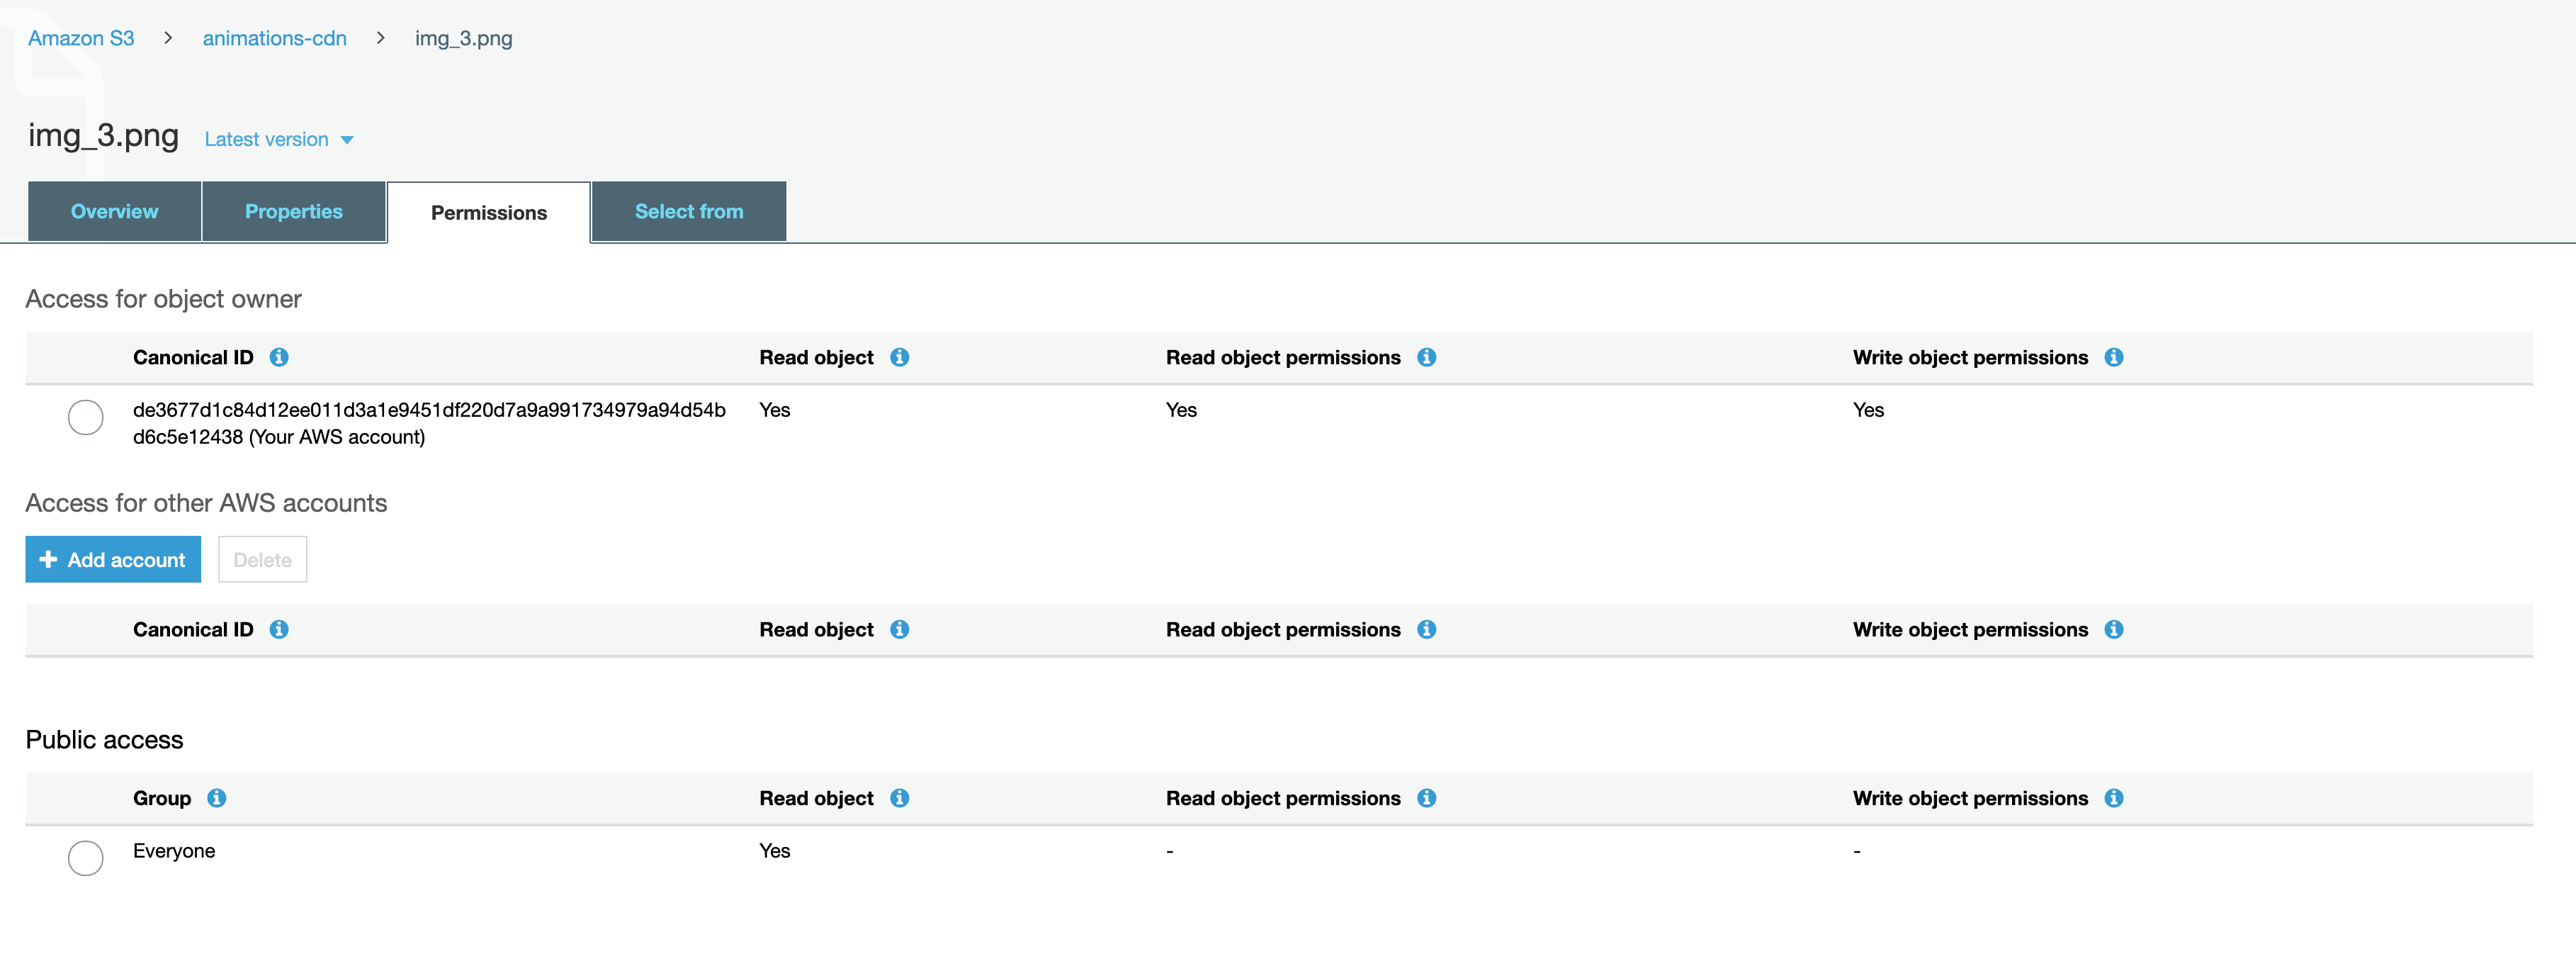Navigate to Amazon S3 breadcrumb link

point(81,38)
